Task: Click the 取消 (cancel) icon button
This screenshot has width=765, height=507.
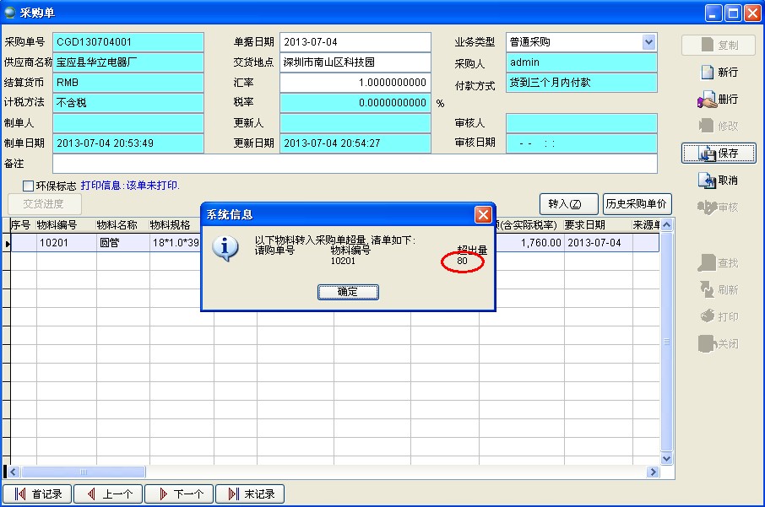Action: pyautogui.click(x=719, y=181)
